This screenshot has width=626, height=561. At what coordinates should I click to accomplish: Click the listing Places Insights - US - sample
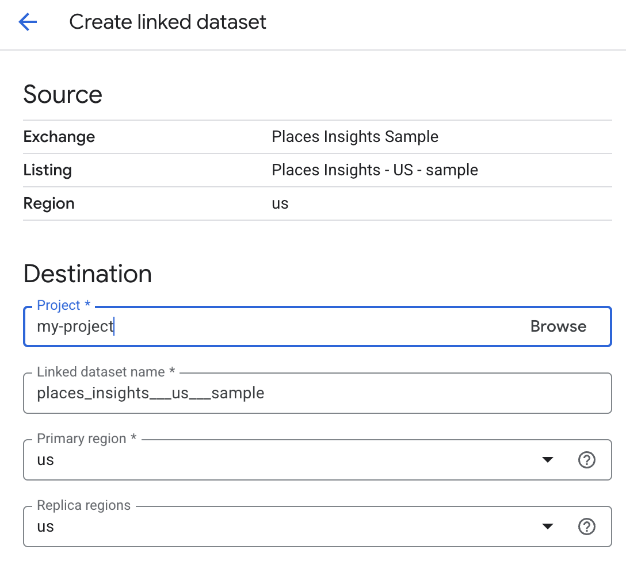(375, 170)
